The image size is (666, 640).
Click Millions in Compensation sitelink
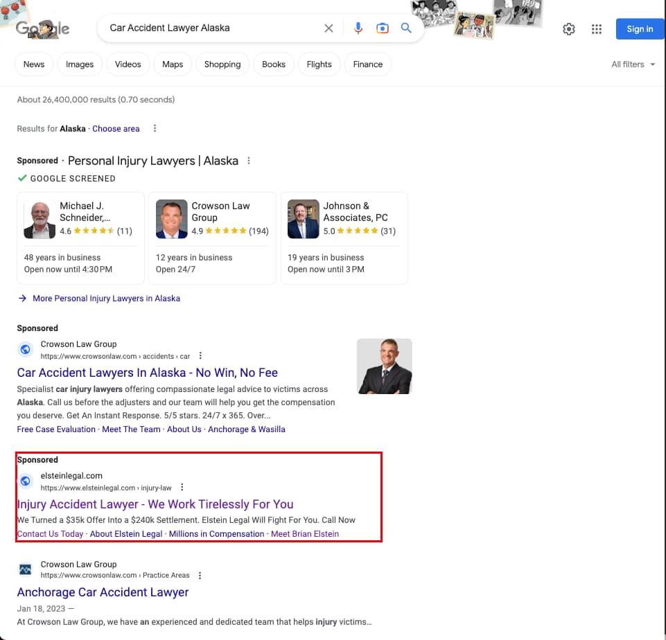pos(217,534)
